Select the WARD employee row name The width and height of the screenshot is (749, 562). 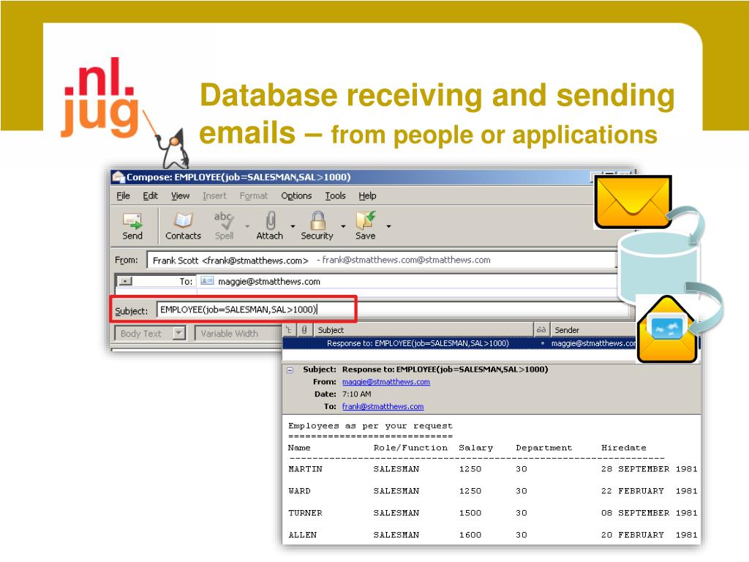coord(299,491)
